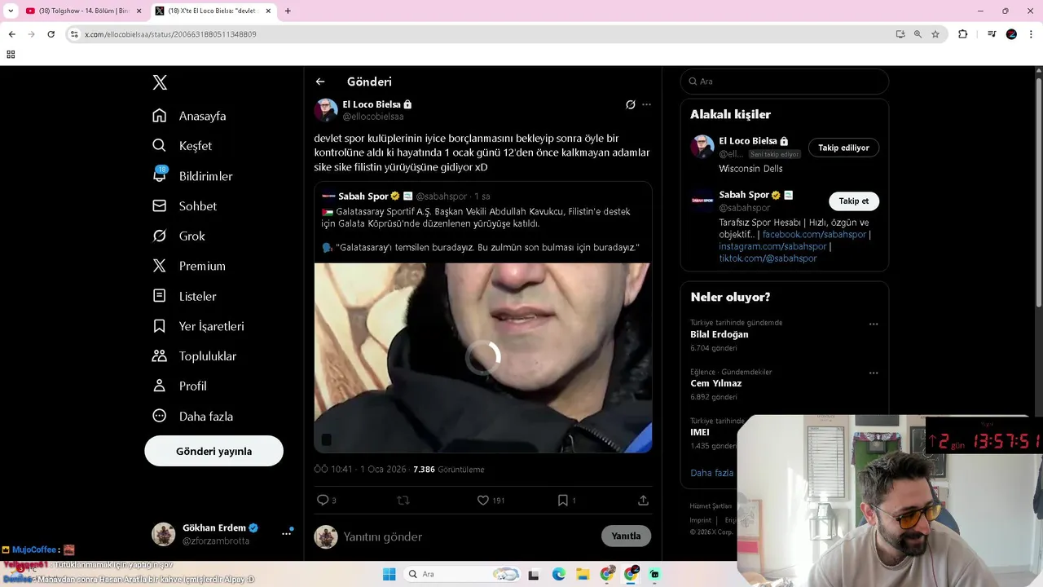Click the Ara search box on X
Viewport: 1043px width, 587px height.
[785, 82]
